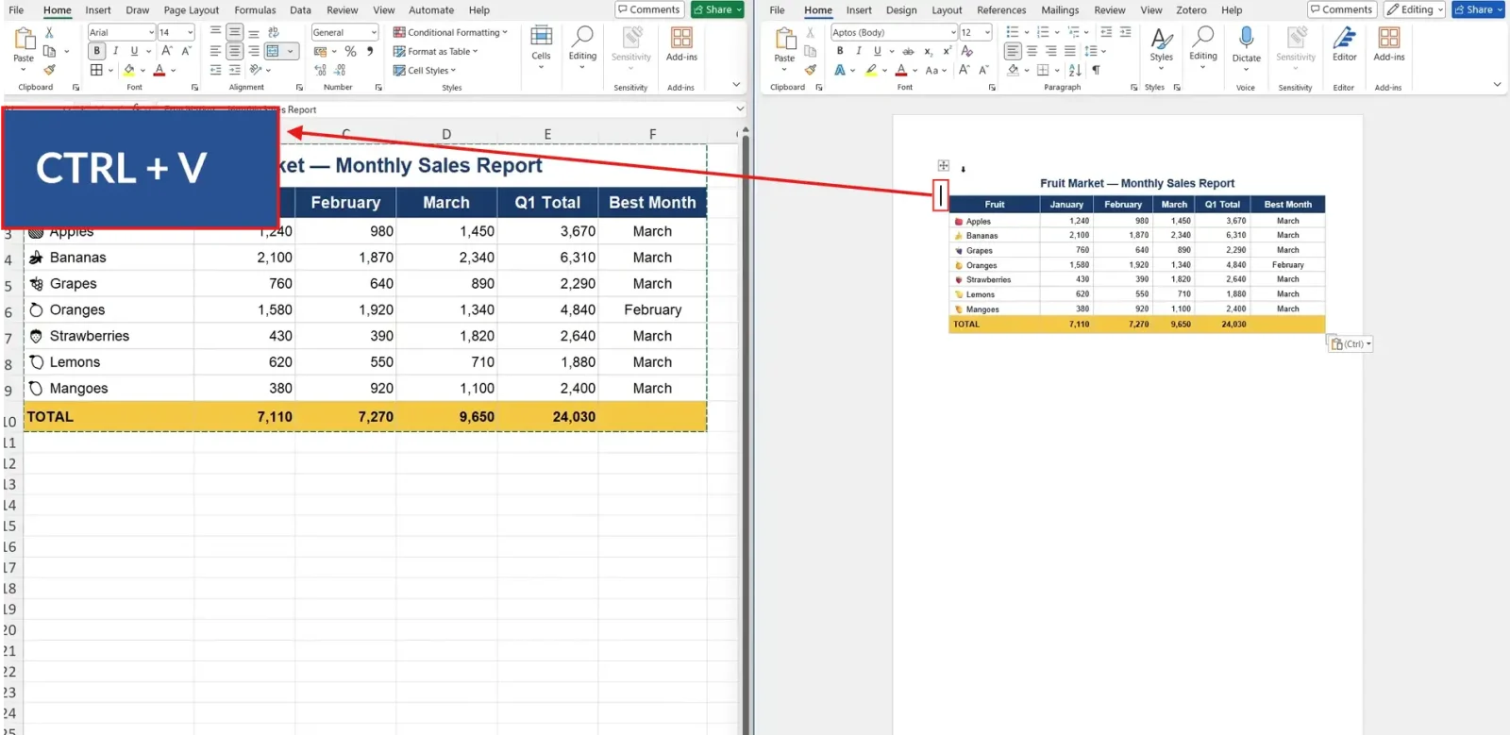This screenshot has height=735, width=1510.
Task: Click the Clear Formatting icon in Word
Action: tap(967, 51)
